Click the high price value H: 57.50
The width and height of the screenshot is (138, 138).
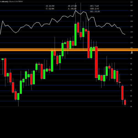[x=72, y=6]
